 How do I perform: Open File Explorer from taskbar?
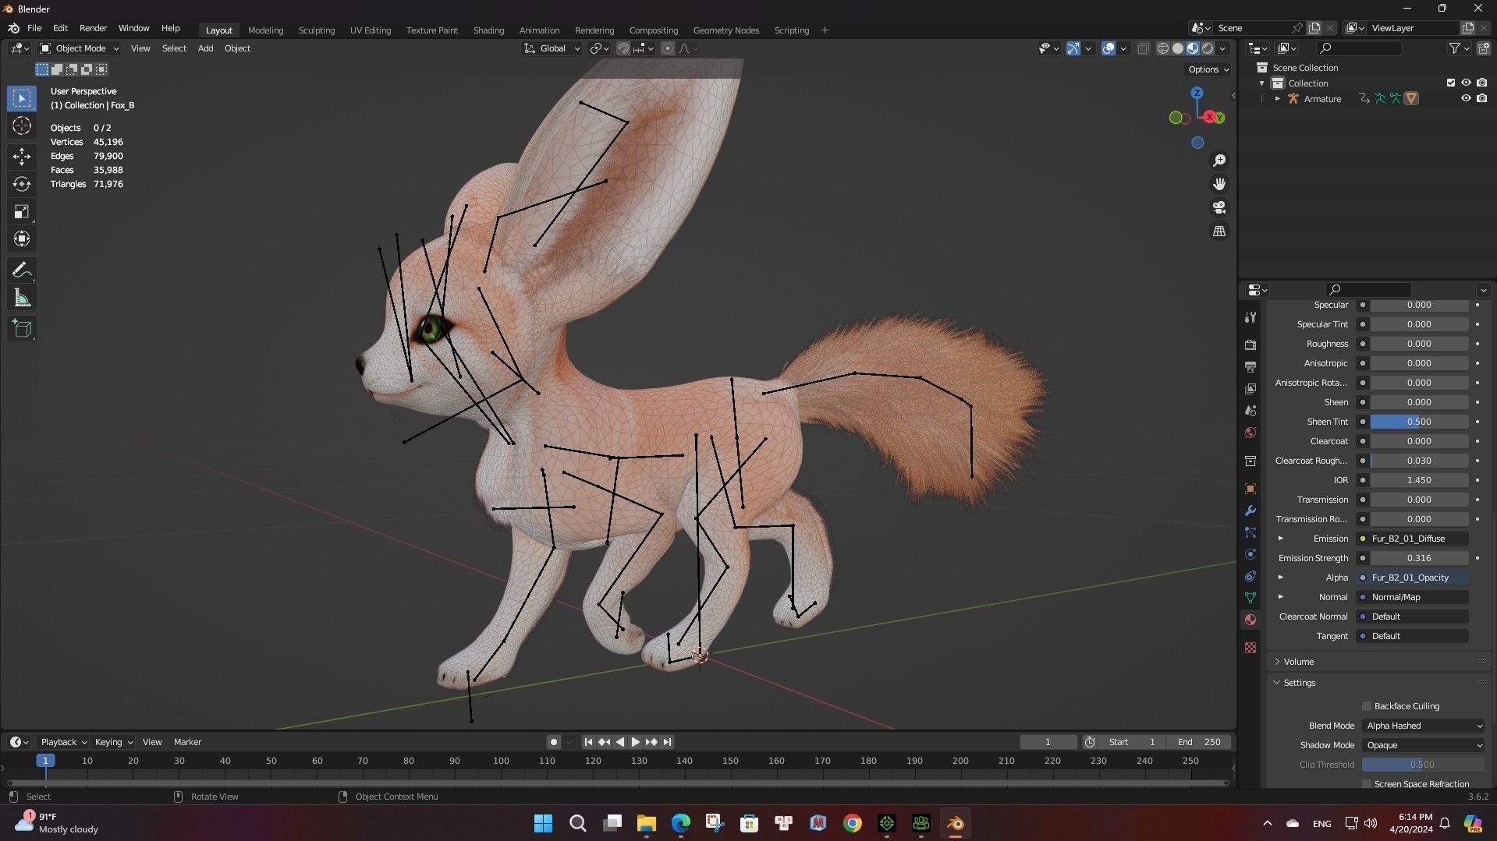pos(646,823)
